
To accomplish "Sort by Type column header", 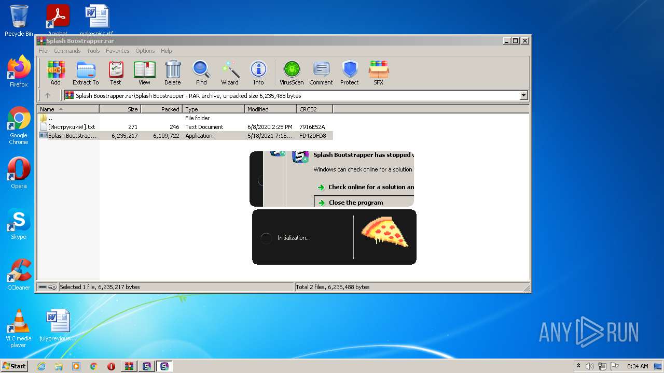I will point(213,109).
